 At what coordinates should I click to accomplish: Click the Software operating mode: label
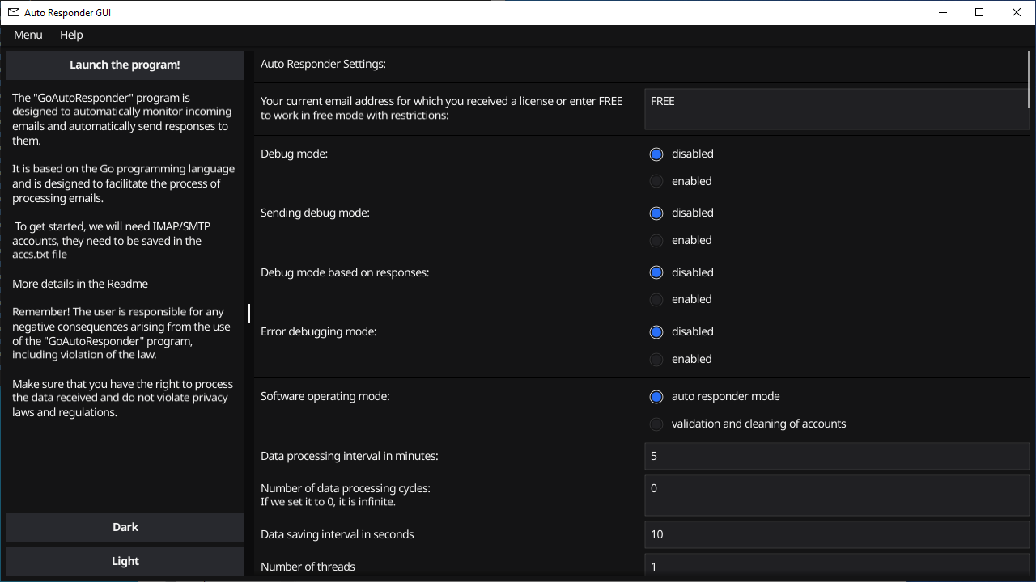point(325,396)
